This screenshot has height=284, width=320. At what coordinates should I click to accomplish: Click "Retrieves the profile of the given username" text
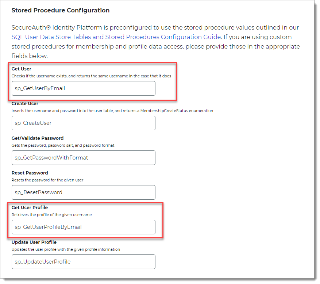pyautogui.click(x=51, y=215)
